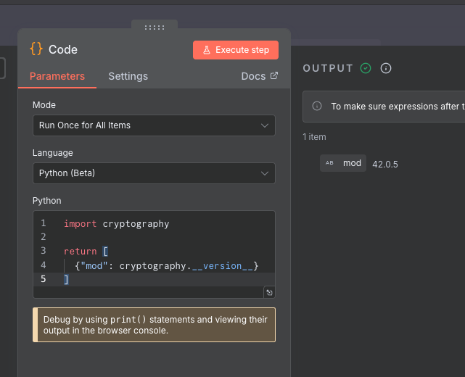465x377 pixels.
Task: Grab the dotted drag handle atop the panel
Action: click(155, 28)
